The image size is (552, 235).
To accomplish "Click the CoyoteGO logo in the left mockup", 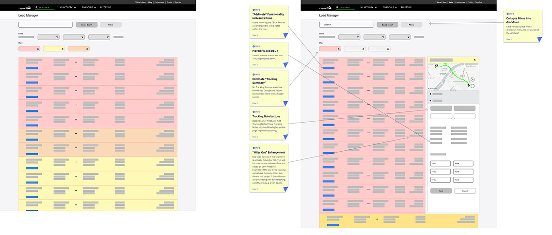I will point(25,7).
